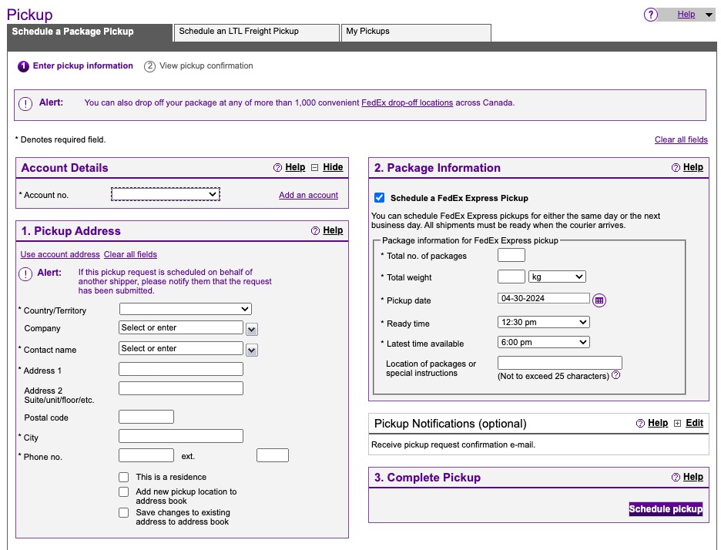Edit Pickup Notifications settings
The image size is (721, 550).
[x=694, y=423]
